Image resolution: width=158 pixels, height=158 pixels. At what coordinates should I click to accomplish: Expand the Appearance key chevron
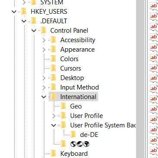(x=44, y=50)
